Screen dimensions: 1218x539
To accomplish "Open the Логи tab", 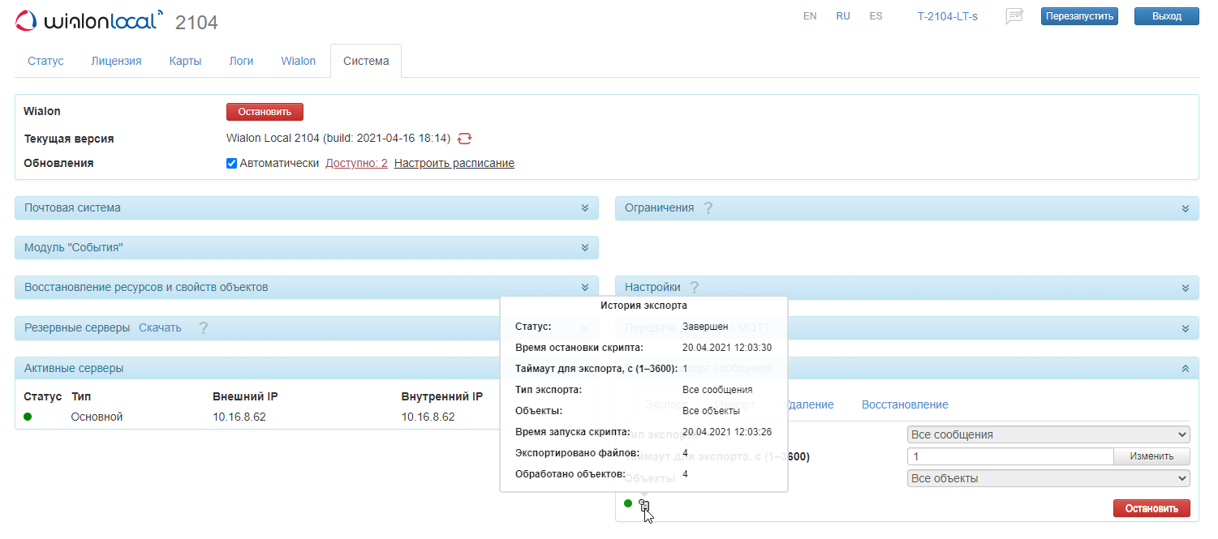I will click(x=241, y=61).
